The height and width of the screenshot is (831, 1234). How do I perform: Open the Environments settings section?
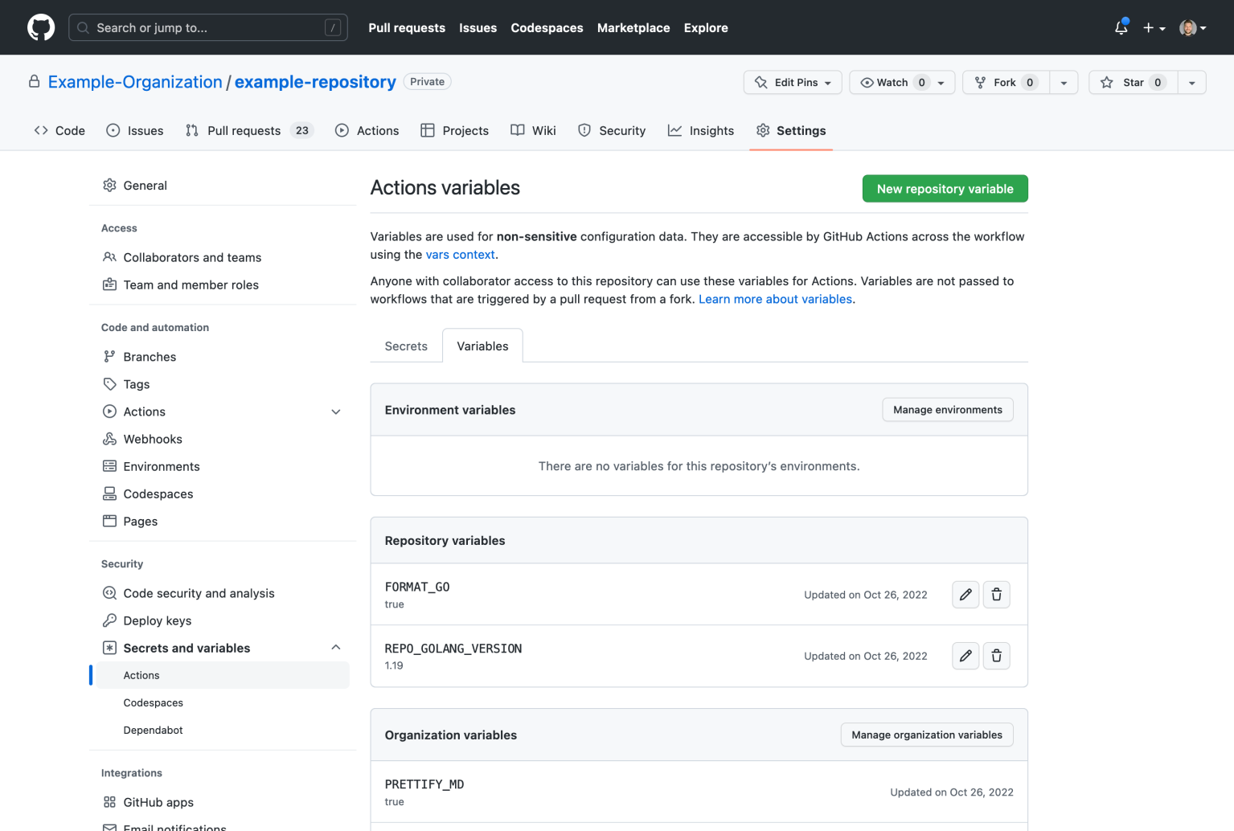(x=161, y=466)
